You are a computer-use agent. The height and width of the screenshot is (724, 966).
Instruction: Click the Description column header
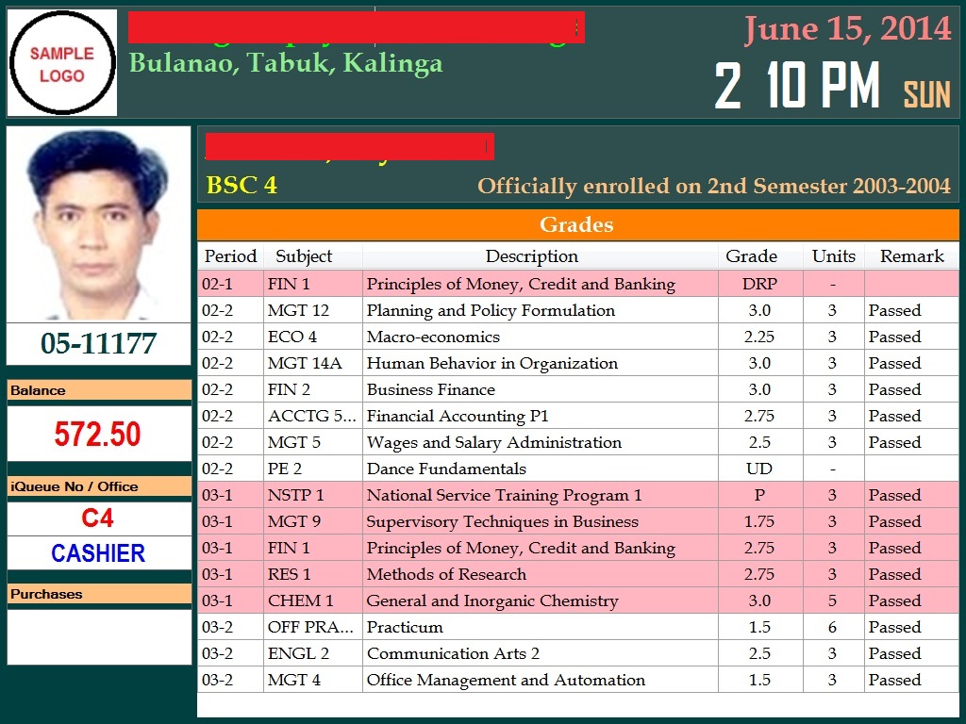tap(531, 256)
